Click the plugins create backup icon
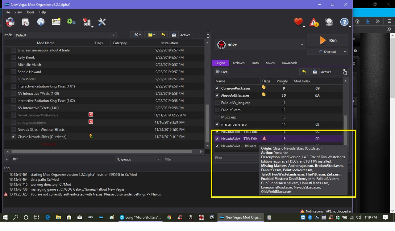Screen dimensions: 395x231 click(x=315, y=72)
